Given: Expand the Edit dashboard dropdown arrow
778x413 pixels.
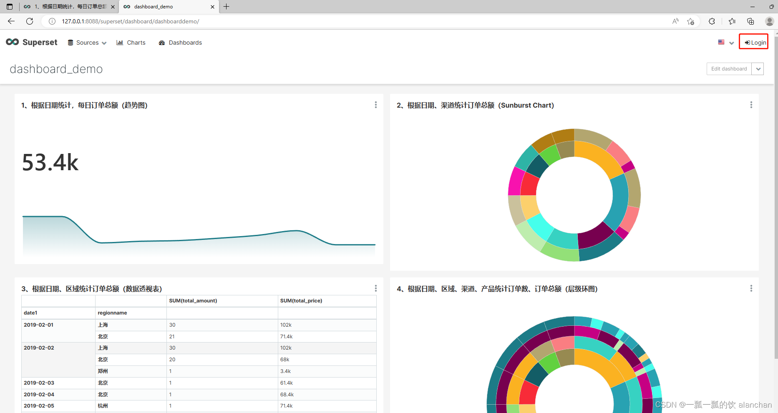Looking at the screenshot, I should pos(758,69).
